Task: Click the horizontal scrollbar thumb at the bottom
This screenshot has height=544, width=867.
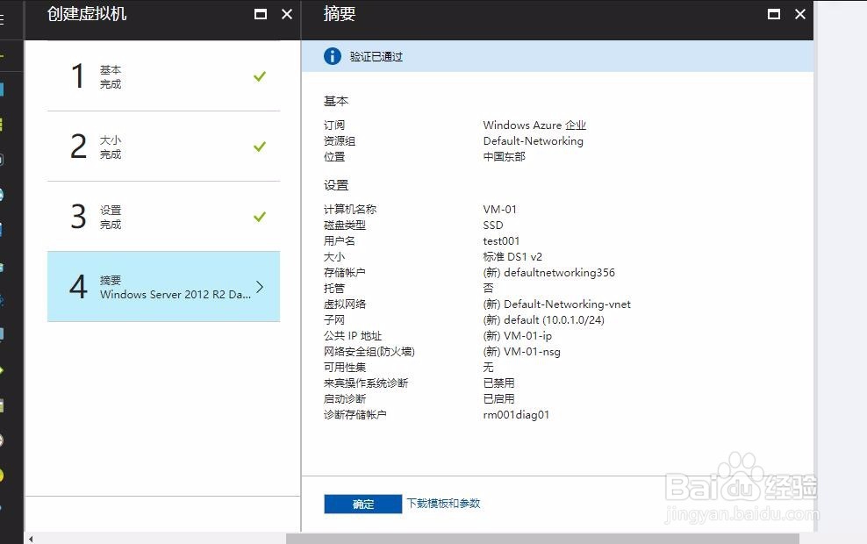Action: 542,539
